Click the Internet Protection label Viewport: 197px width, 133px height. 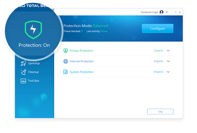(x=82, y=61)
